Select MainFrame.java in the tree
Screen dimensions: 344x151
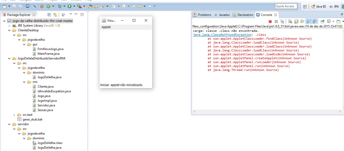(x=46, y=54)
